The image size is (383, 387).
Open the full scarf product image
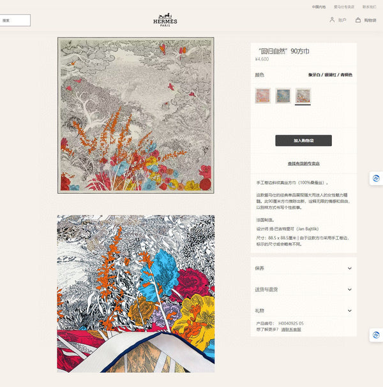click(135, 115)
